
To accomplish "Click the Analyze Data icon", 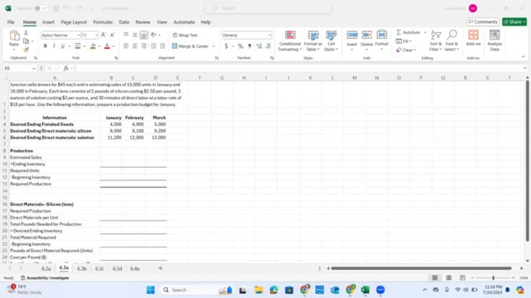I will pos(494,40).
